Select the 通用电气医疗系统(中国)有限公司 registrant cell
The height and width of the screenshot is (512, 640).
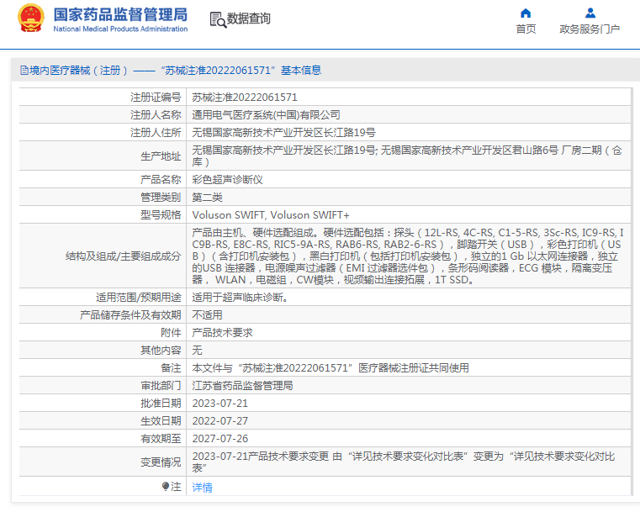[267, 114]
